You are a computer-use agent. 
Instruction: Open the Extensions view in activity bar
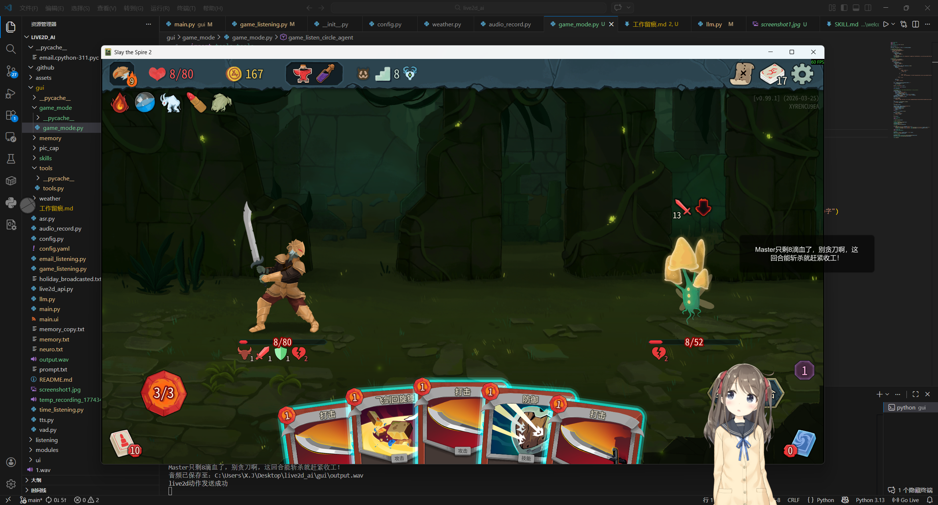point(11,115)
